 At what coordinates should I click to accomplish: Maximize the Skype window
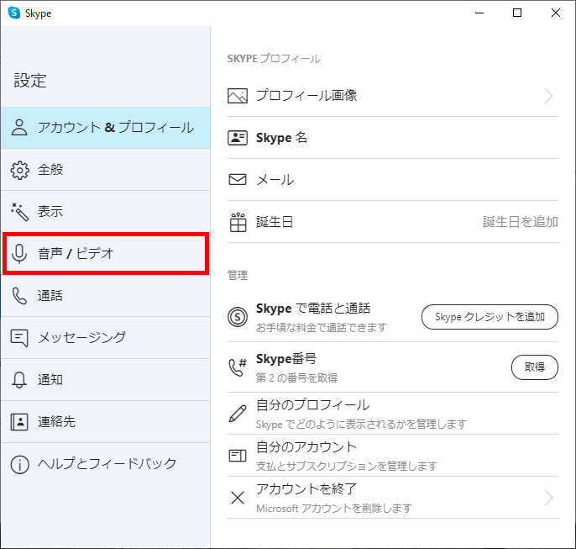pyautogui.click(x=517, y=13)
